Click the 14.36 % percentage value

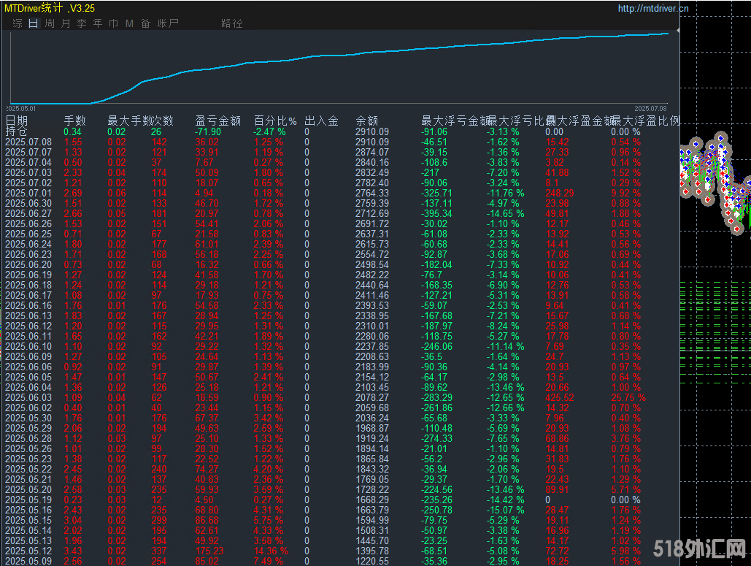point(271,551)
